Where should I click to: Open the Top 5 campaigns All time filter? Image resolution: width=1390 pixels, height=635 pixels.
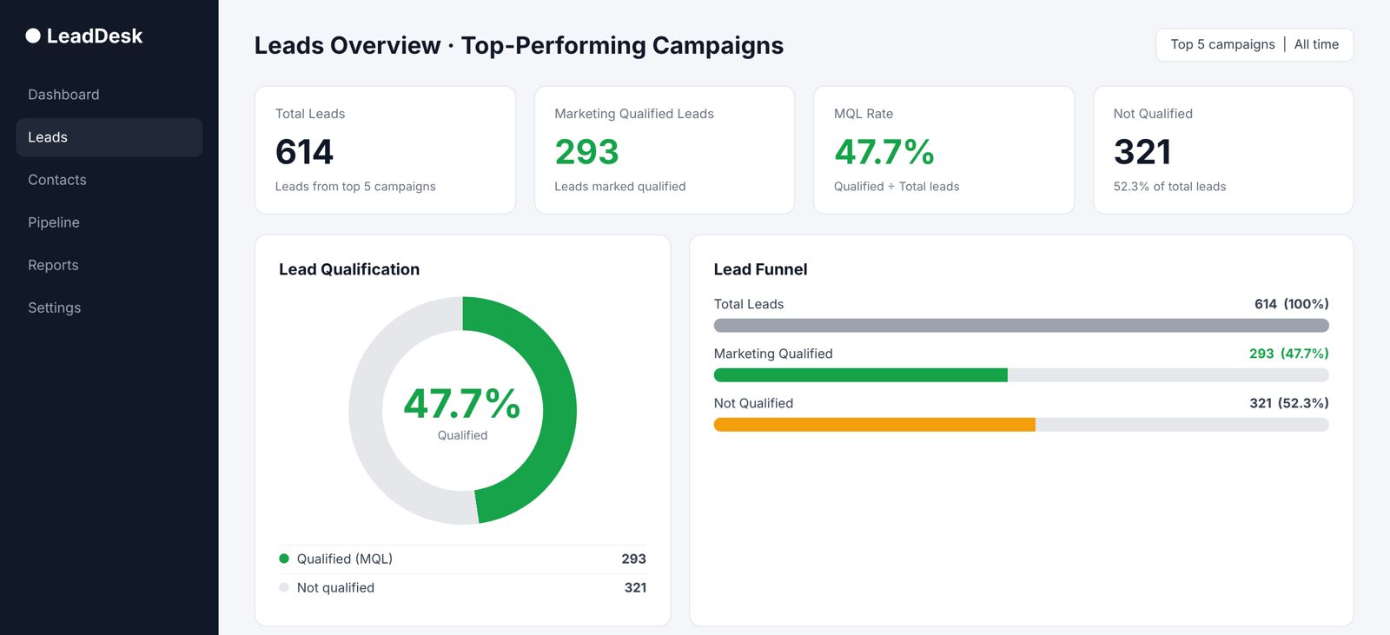tap(1254, 45)
